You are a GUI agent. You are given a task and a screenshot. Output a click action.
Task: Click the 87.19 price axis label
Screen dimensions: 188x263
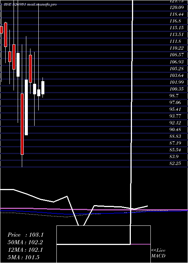click(175, 143)
